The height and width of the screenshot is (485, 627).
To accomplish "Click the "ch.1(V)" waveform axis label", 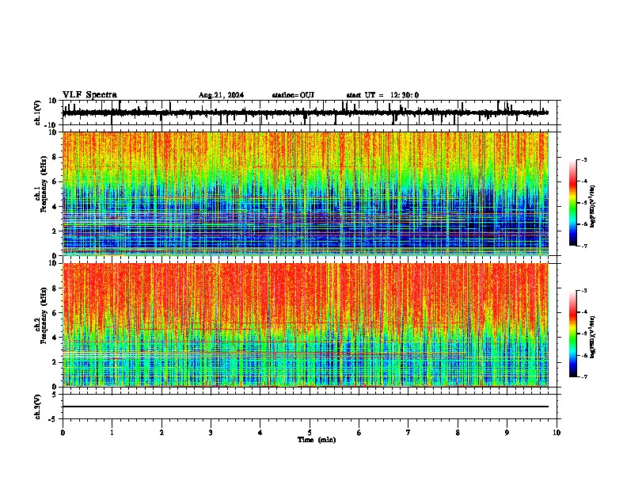I will (x=37, y=113).
